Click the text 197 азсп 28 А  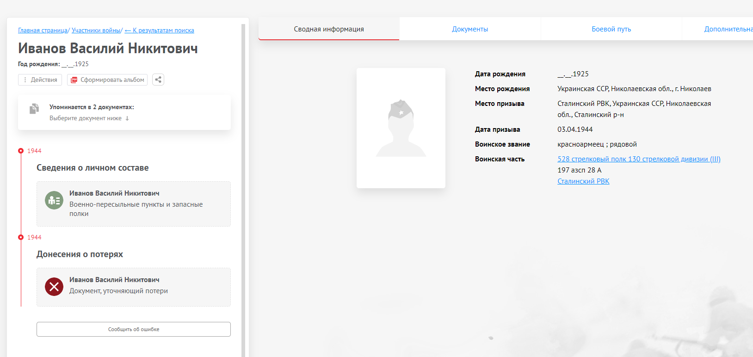click(580, 170)
